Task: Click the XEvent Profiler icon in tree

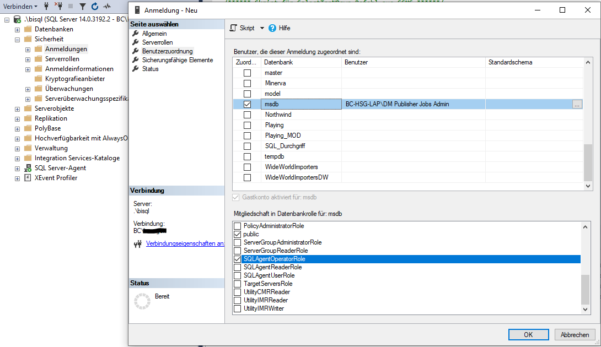Action: [x=28, y=178]
